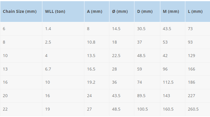The height and width of the screenshot is (117, 210).
Task: Click the L (mm) column header
Action: [198, 11]
